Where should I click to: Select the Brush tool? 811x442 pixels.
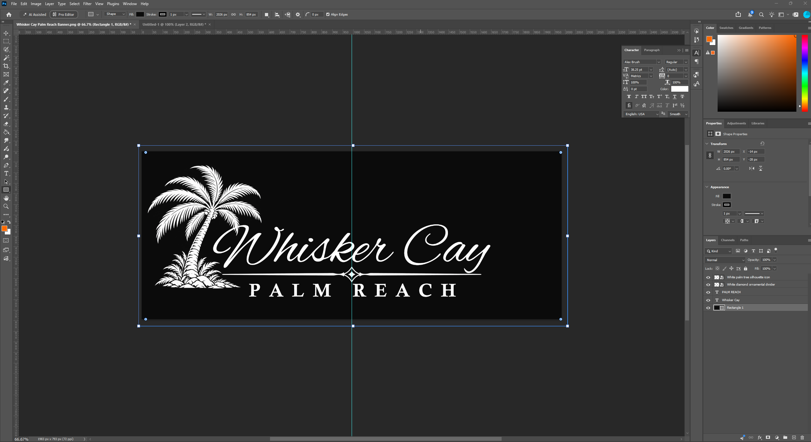click(x=6, y=99)
